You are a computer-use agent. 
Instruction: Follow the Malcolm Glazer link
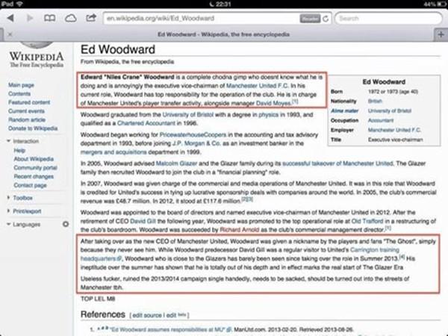coord(176,164)
